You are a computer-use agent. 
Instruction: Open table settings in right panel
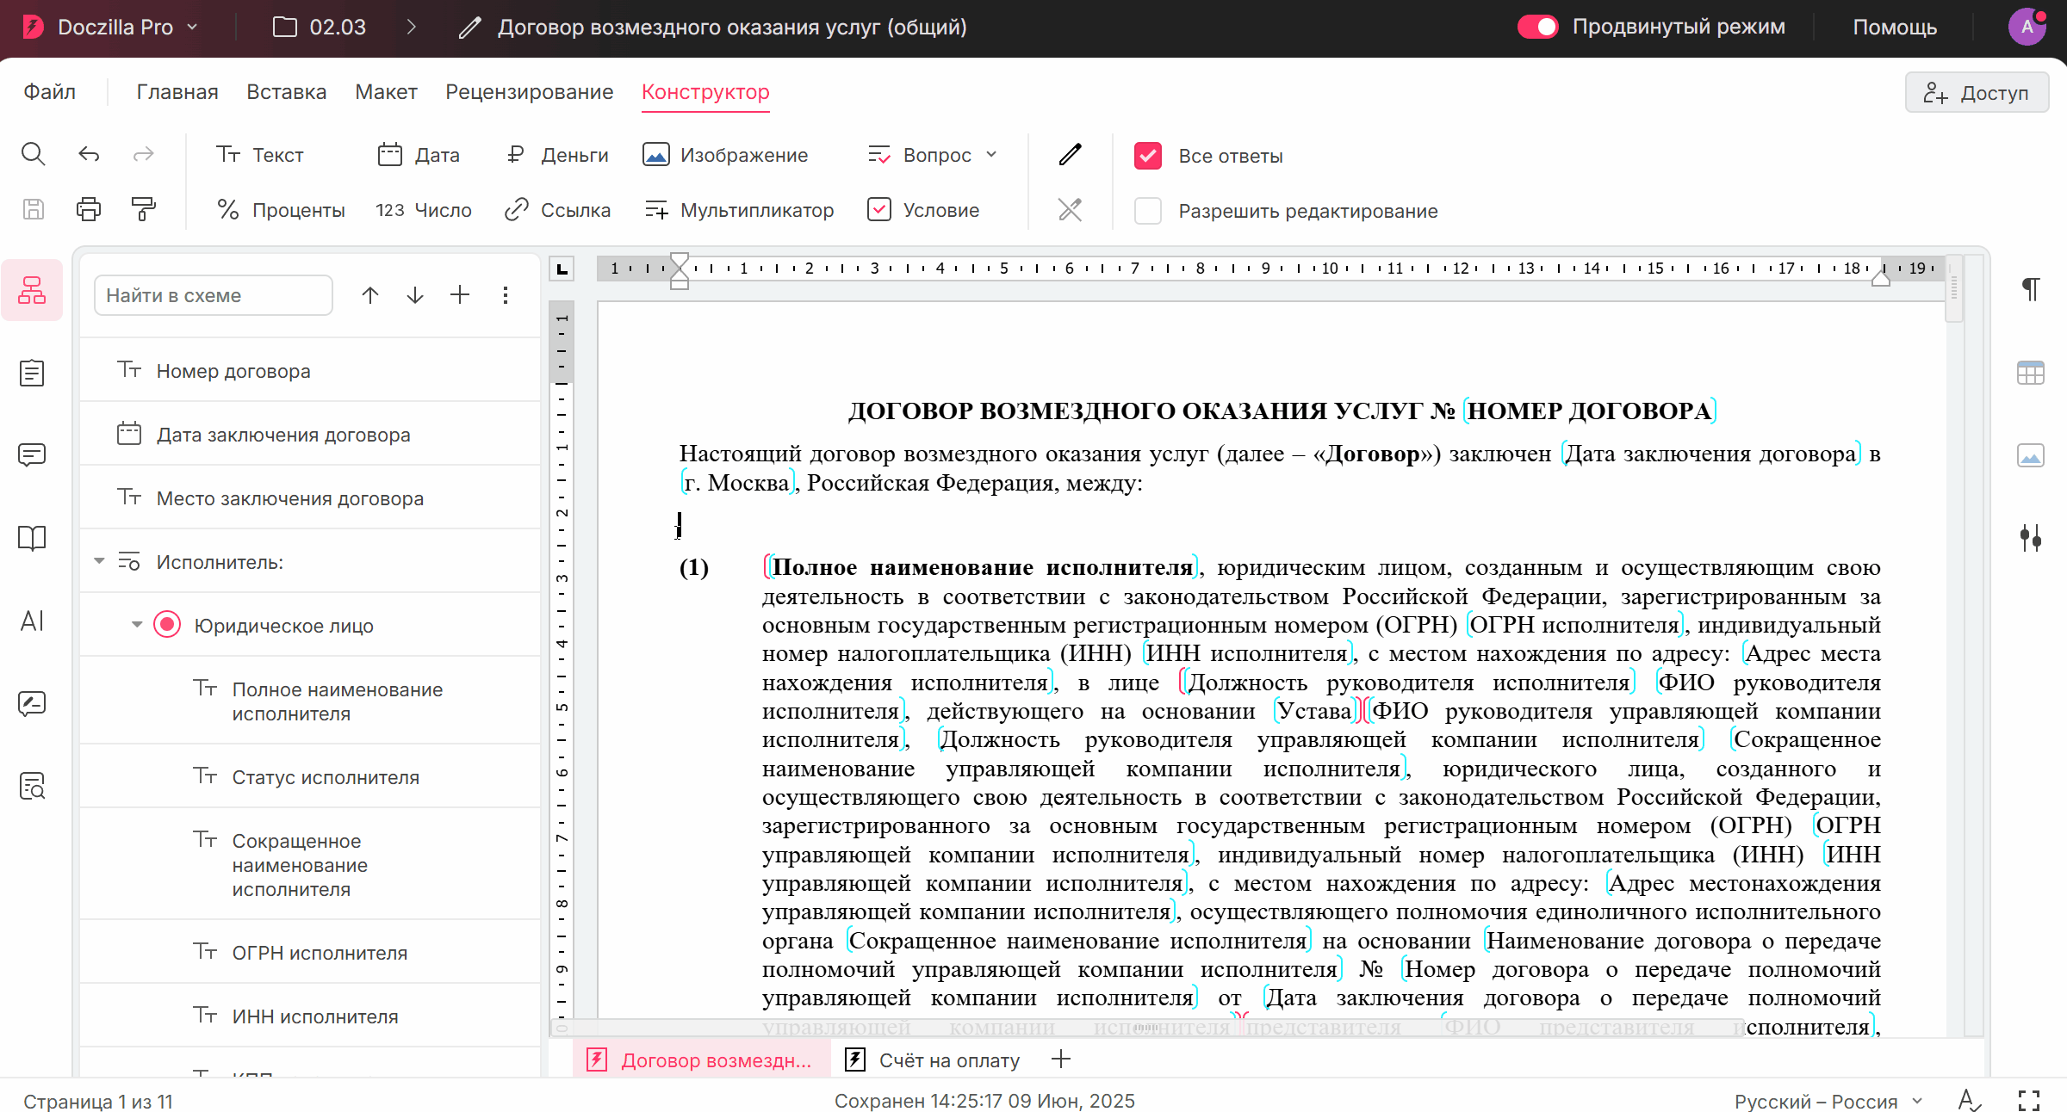point(2031,373)
